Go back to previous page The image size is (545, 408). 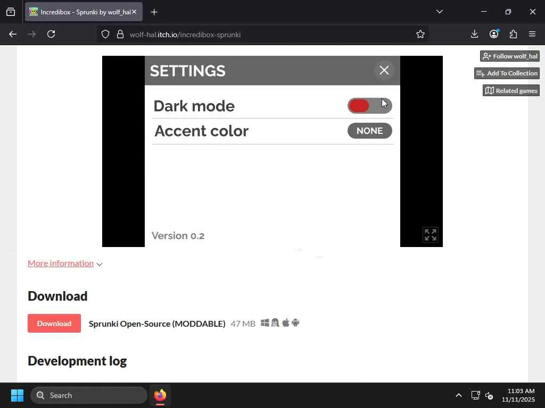[x=13, y=34]
